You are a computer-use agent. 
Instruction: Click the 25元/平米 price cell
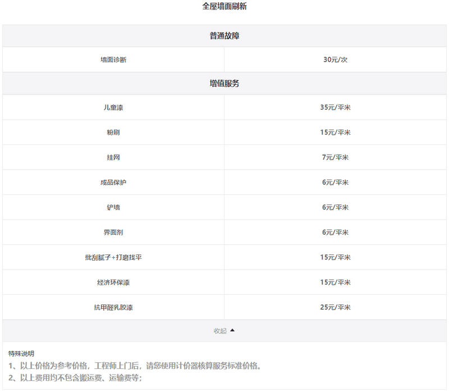click(x=336, y=307)
